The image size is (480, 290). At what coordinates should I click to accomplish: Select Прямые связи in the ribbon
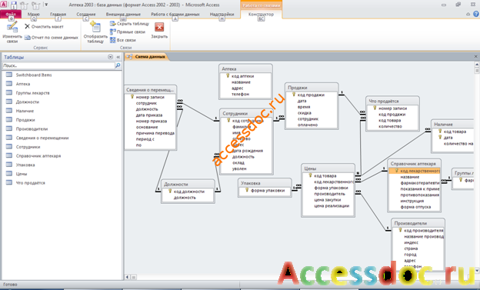[128, 32]
